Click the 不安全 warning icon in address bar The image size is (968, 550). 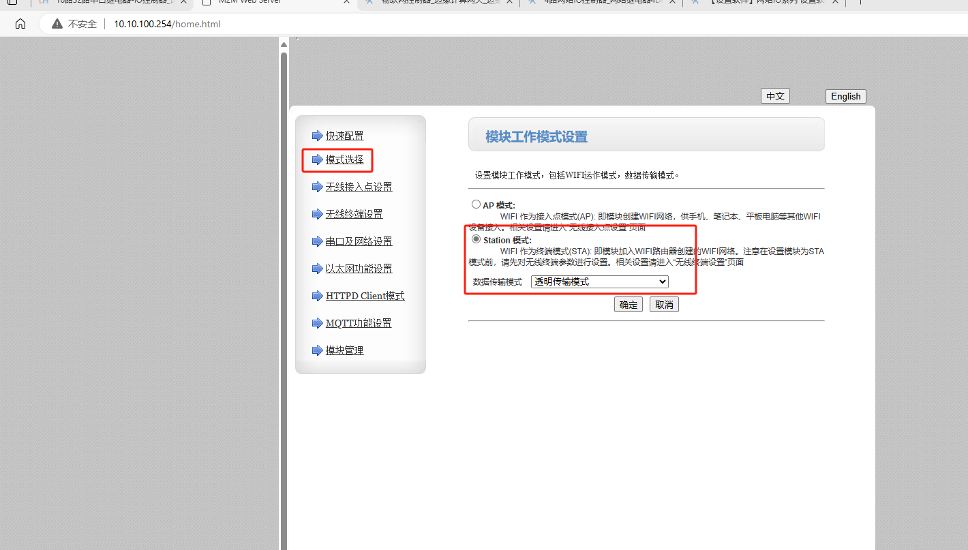[57, 24]
